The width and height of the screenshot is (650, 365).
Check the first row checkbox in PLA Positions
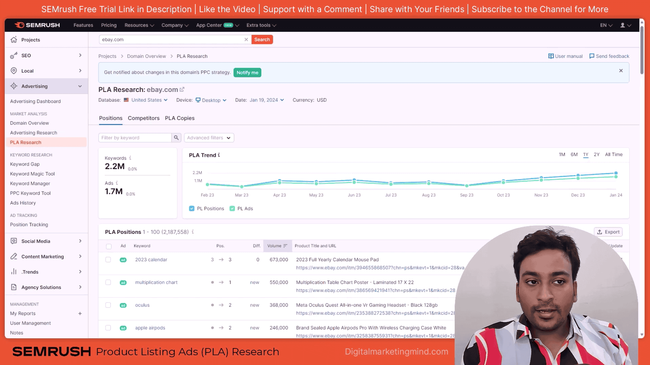108,259
